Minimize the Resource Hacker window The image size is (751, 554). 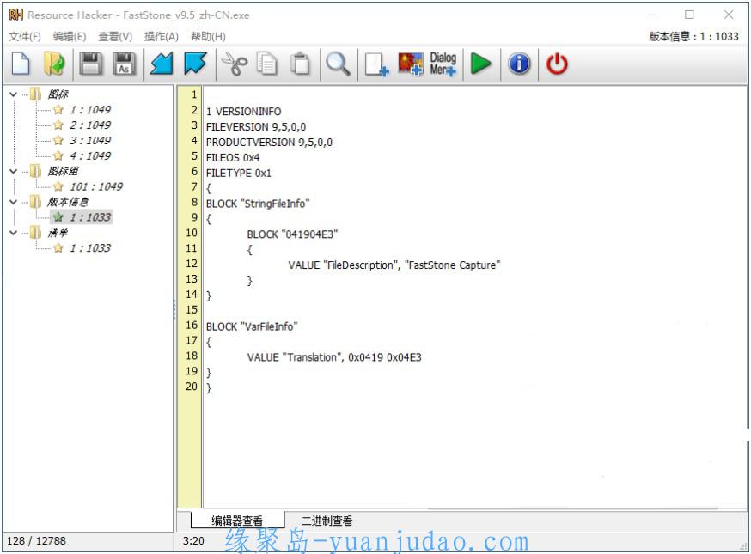[651, 15]
